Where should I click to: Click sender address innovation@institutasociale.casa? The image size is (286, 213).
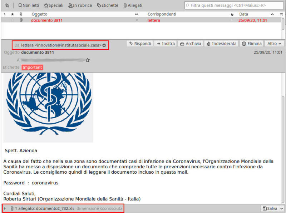coord(68,45)
